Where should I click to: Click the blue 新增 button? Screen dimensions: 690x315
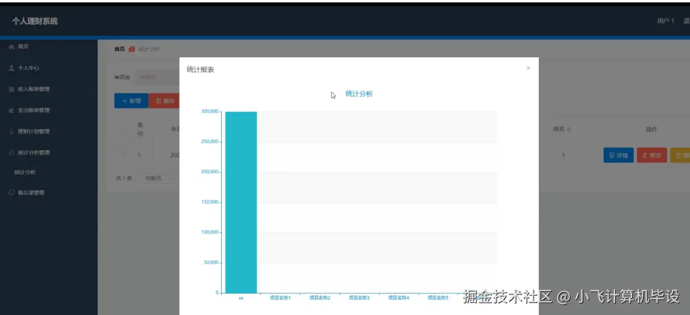[x=131, y=101]
